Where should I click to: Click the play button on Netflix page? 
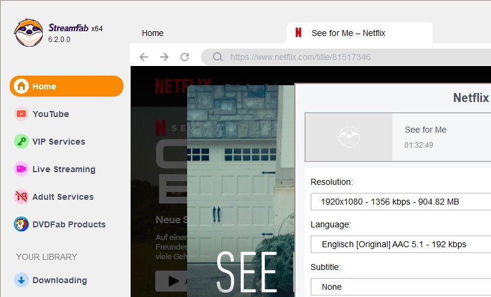(x=171, y=281)
